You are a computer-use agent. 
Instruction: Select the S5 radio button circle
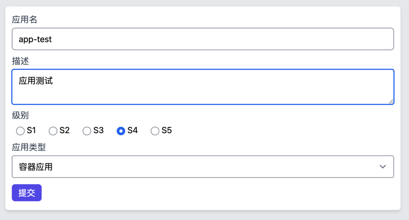click(x=155, y=131)
